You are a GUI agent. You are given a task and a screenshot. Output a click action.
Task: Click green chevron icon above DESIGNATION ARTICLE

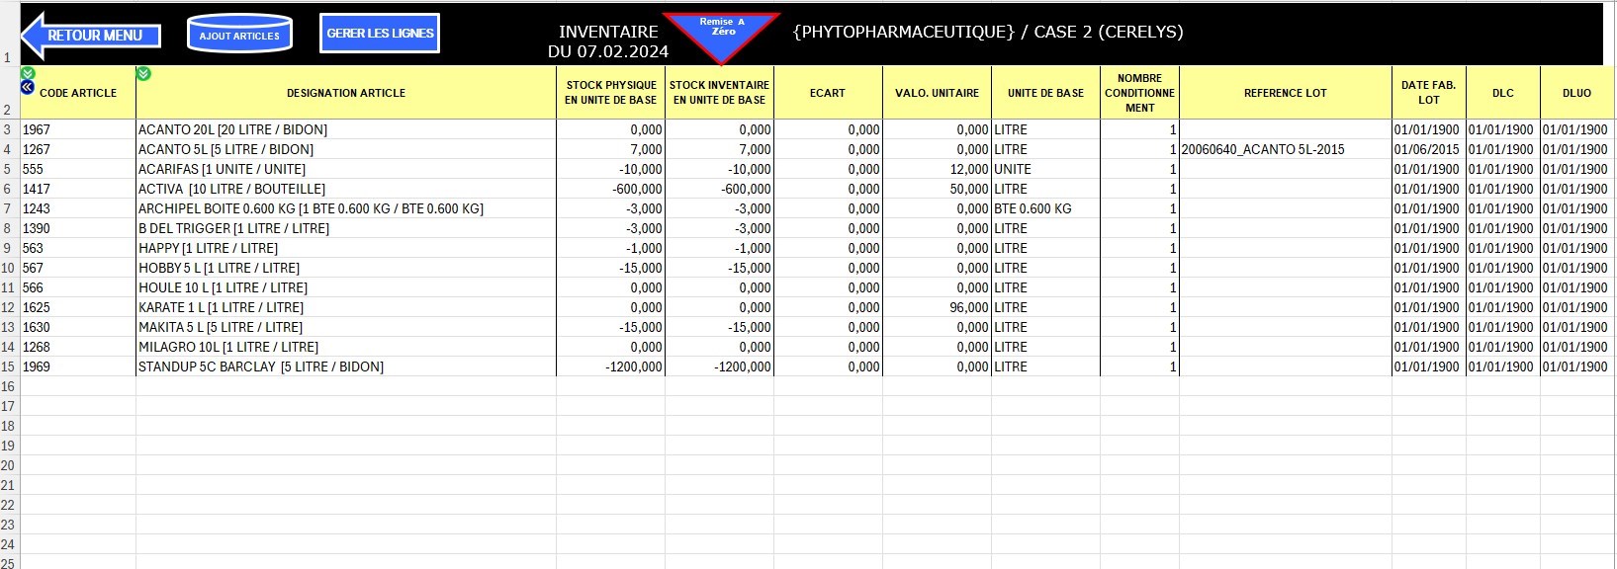click(x=143, y=73)
